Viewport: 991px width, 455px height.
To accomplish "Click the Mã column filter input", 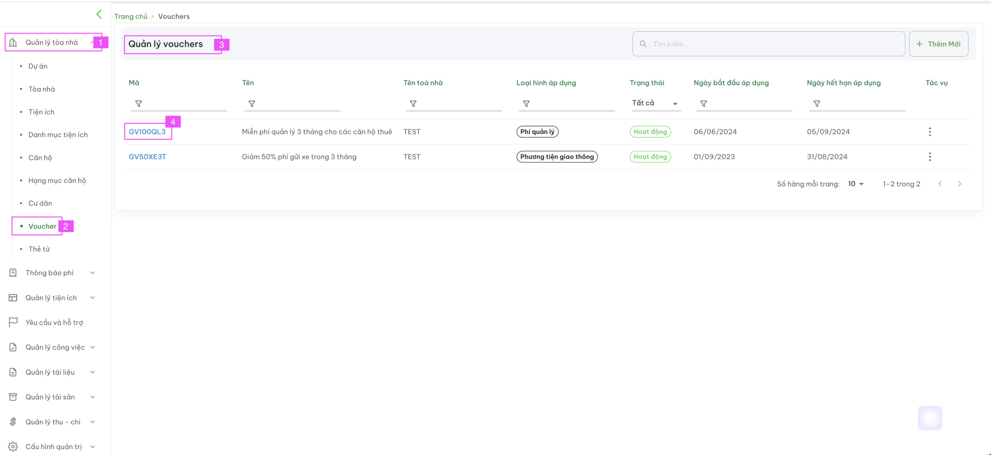I will (179, 104).
